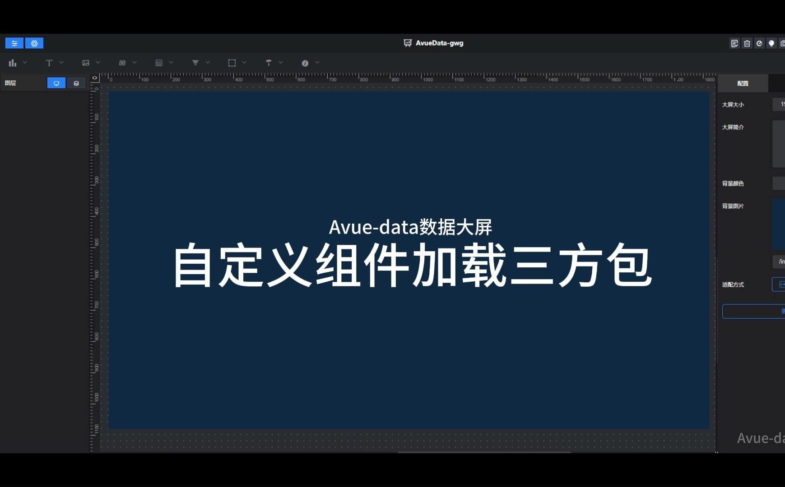Expand the text components dropdown arrow
This screenshot has height=487, width=785.
[x=61, y=63]
